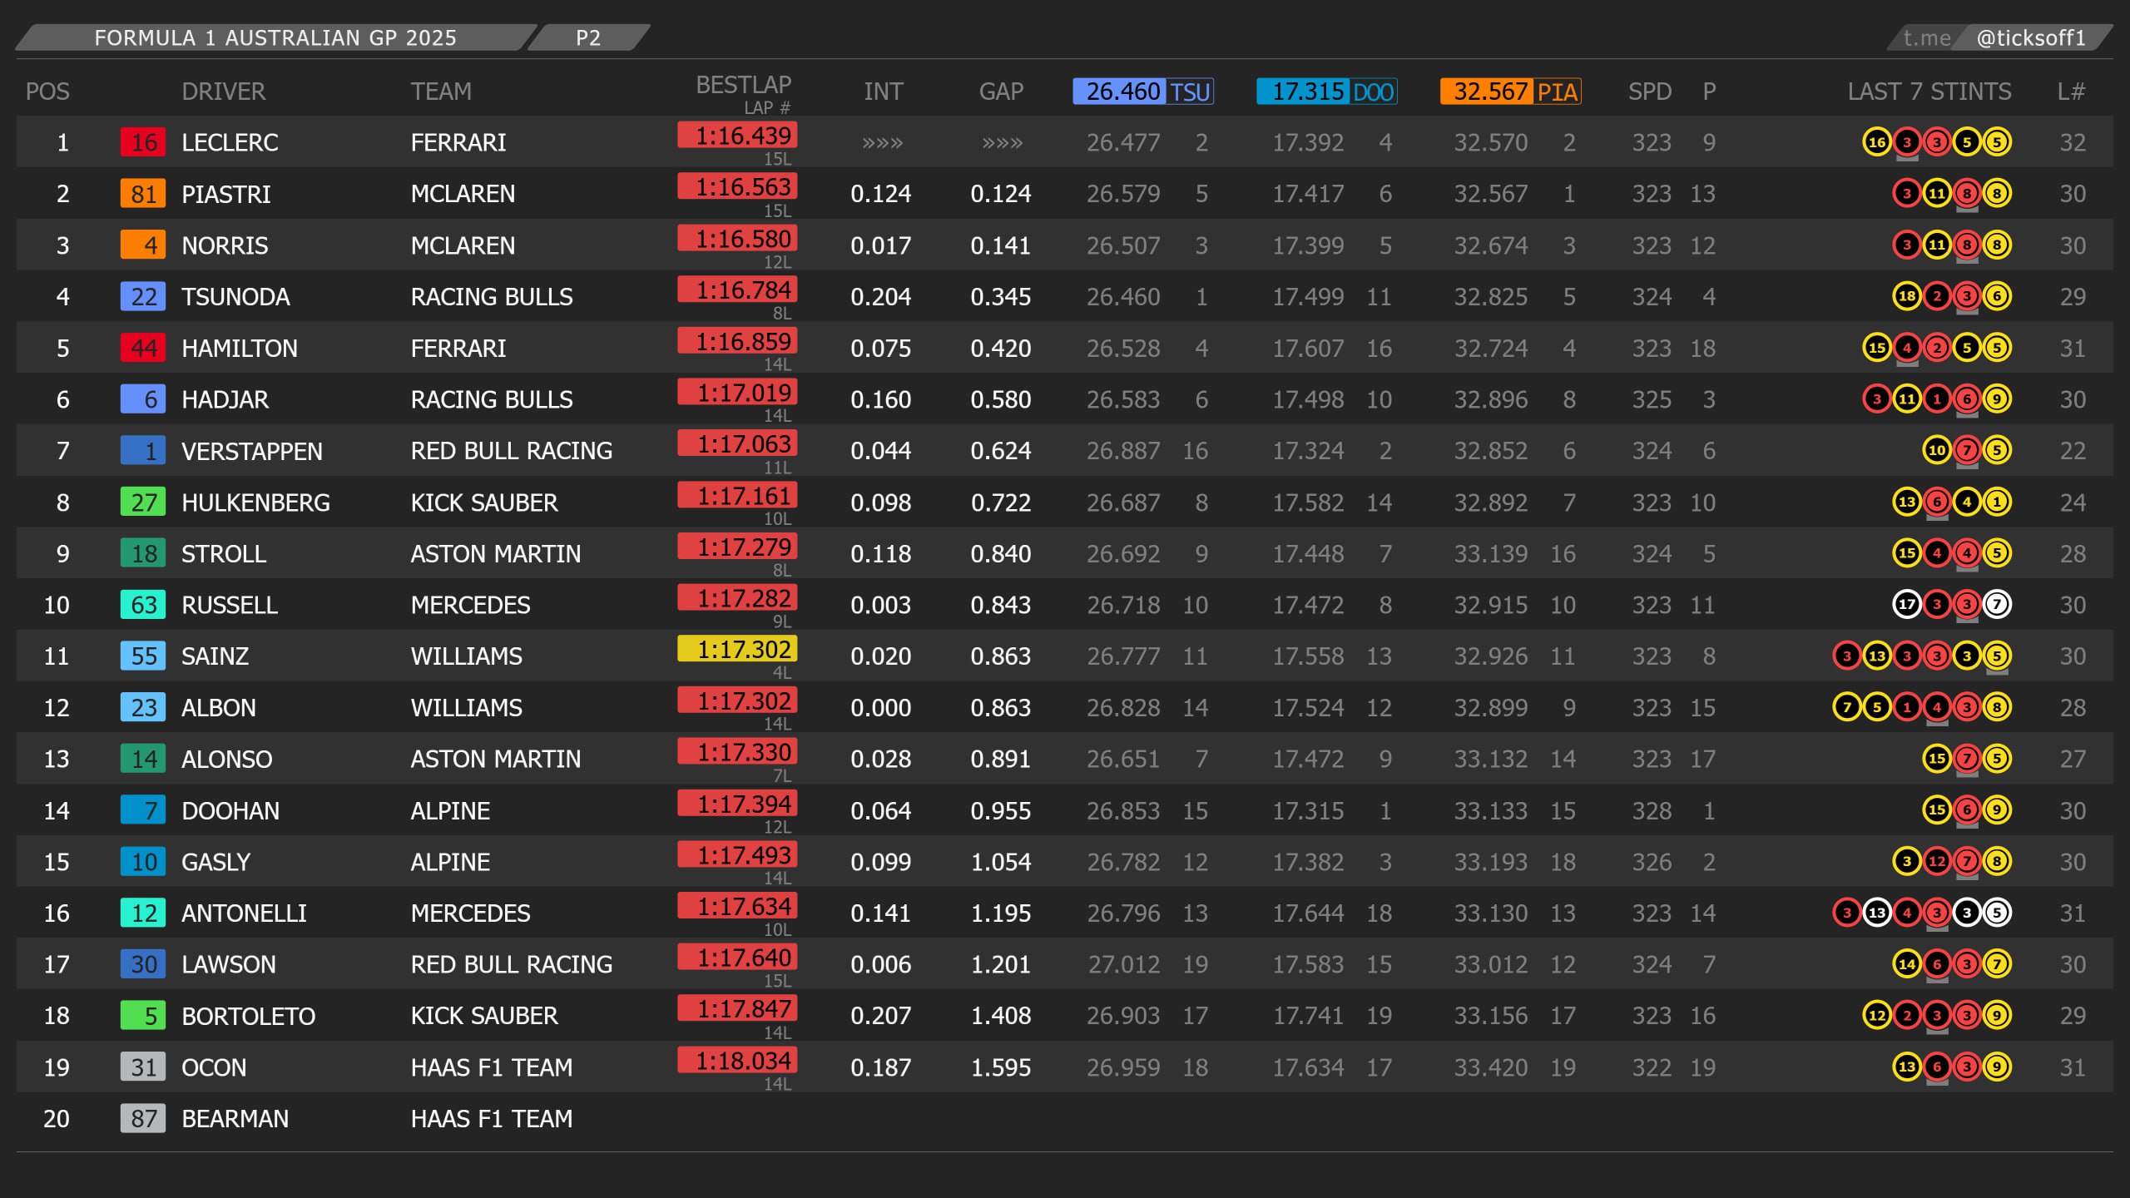Screen dimensions: 2130x1198
Task: Click the white 17-lap stint circle for Russell
Action: [x=1907, y=605]
